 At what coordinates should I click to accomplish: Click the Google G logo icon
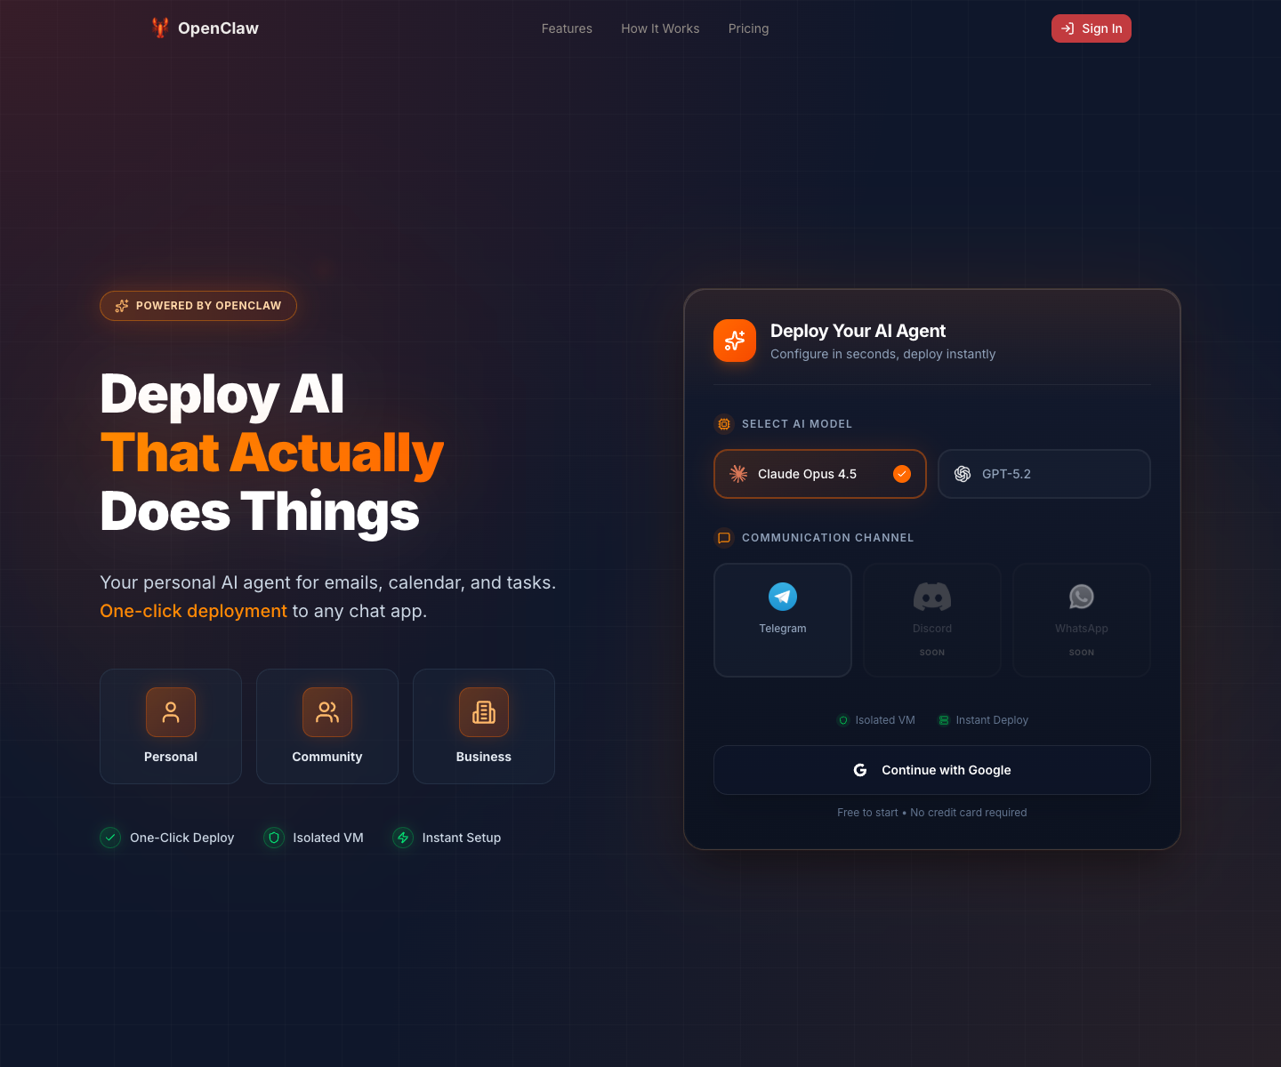[860, 770]
